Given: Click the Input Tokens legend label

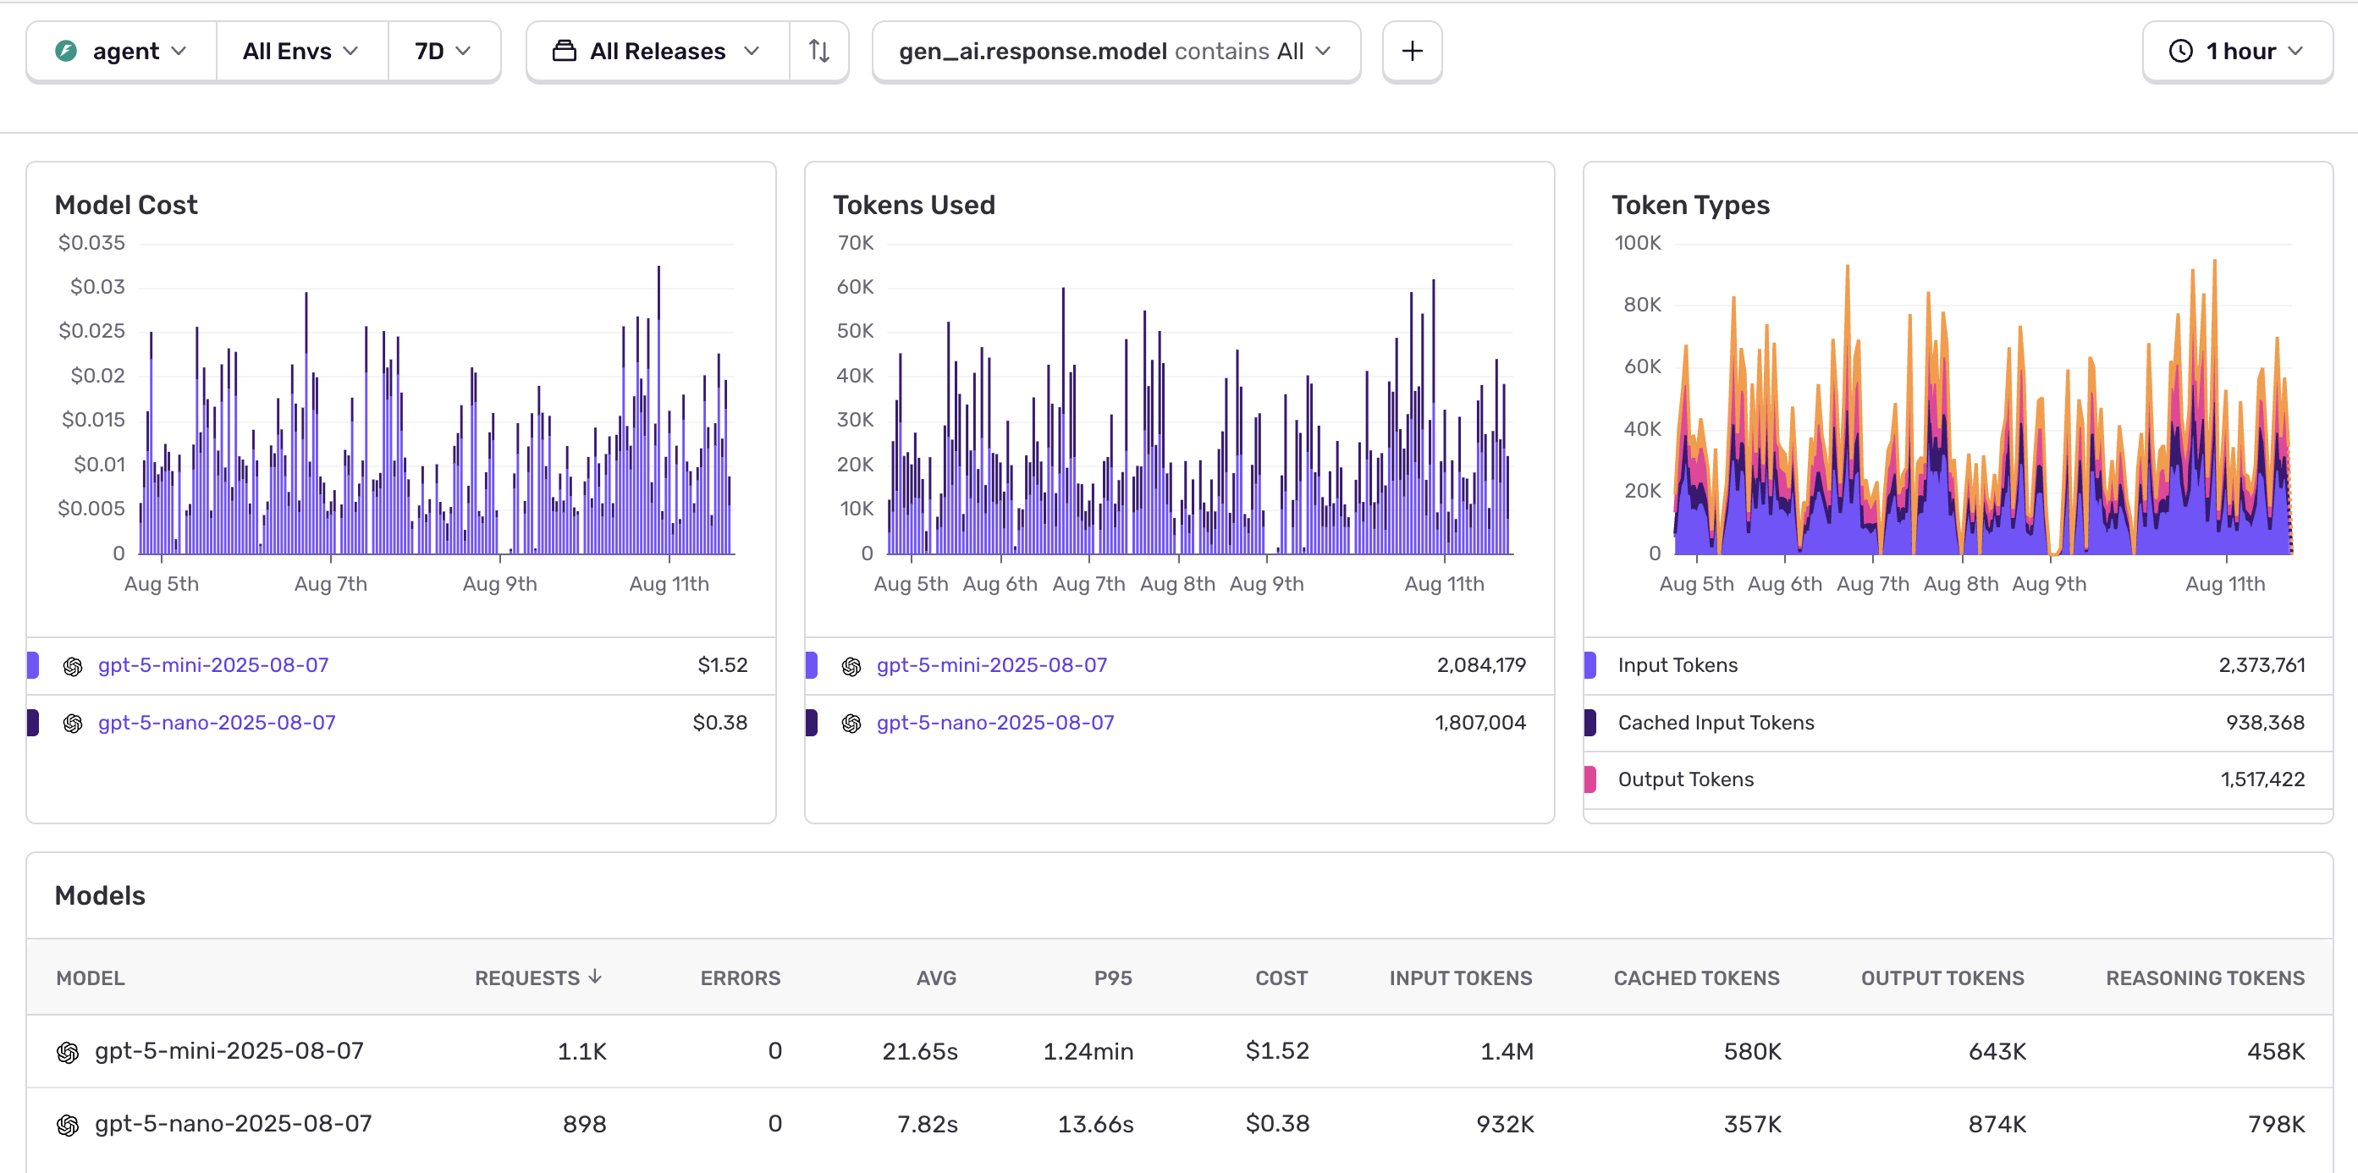Looking at the screenshot, I should pyautogui.click(x=1678, y=665).
